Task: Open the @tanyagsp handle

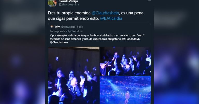Action: click(x=68, y=27)
